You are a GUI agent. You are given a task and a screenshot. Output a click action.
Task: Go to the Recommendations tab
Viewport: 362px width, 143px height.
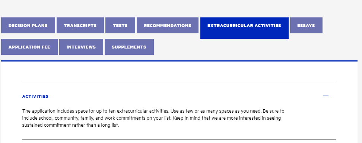168,26
